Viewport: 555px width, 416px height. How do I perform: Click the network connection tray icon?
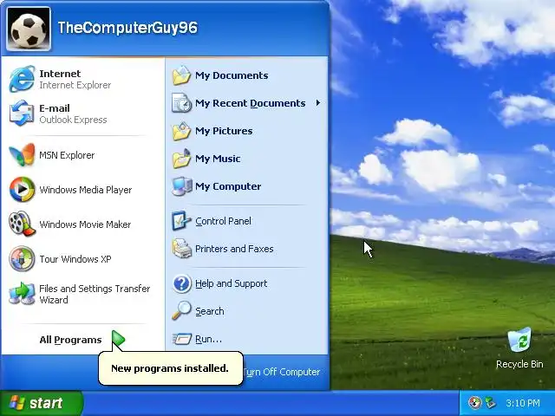tap(491, 402)
